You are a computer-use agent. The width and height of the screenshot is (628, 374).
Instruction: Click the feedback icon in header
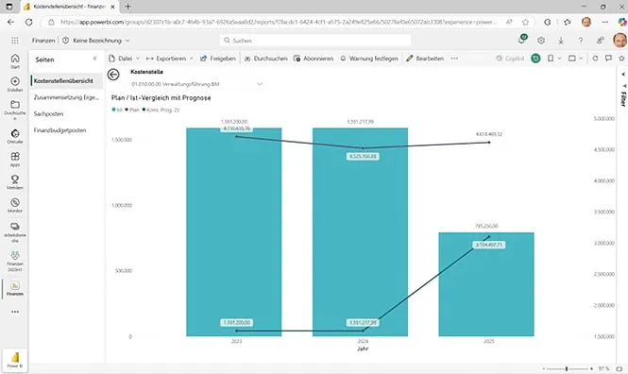(x=600, y=41)
